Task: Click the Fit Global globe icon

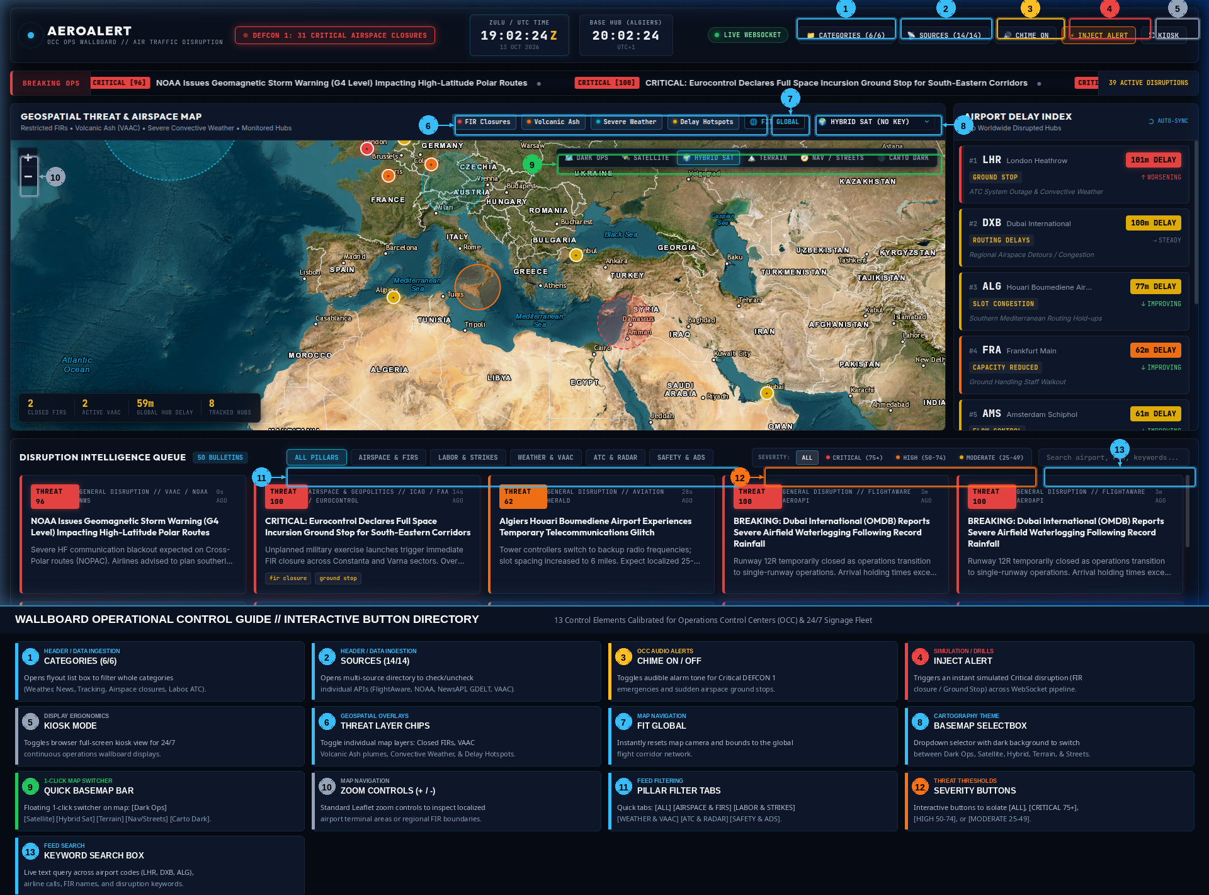Action: coord(753,122)
